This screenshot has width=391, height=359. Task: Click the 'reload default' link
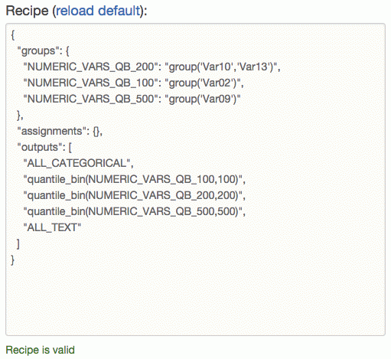click(98, 11)
